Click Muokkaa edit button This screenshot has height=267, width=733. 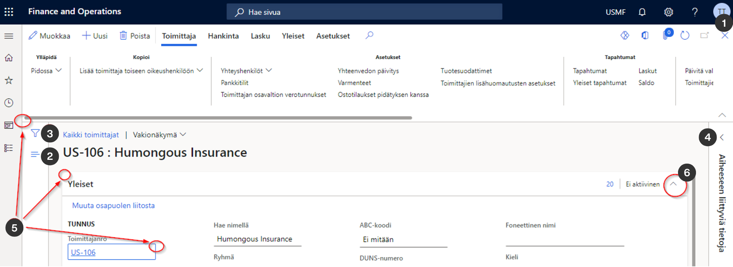click(50, 36)
